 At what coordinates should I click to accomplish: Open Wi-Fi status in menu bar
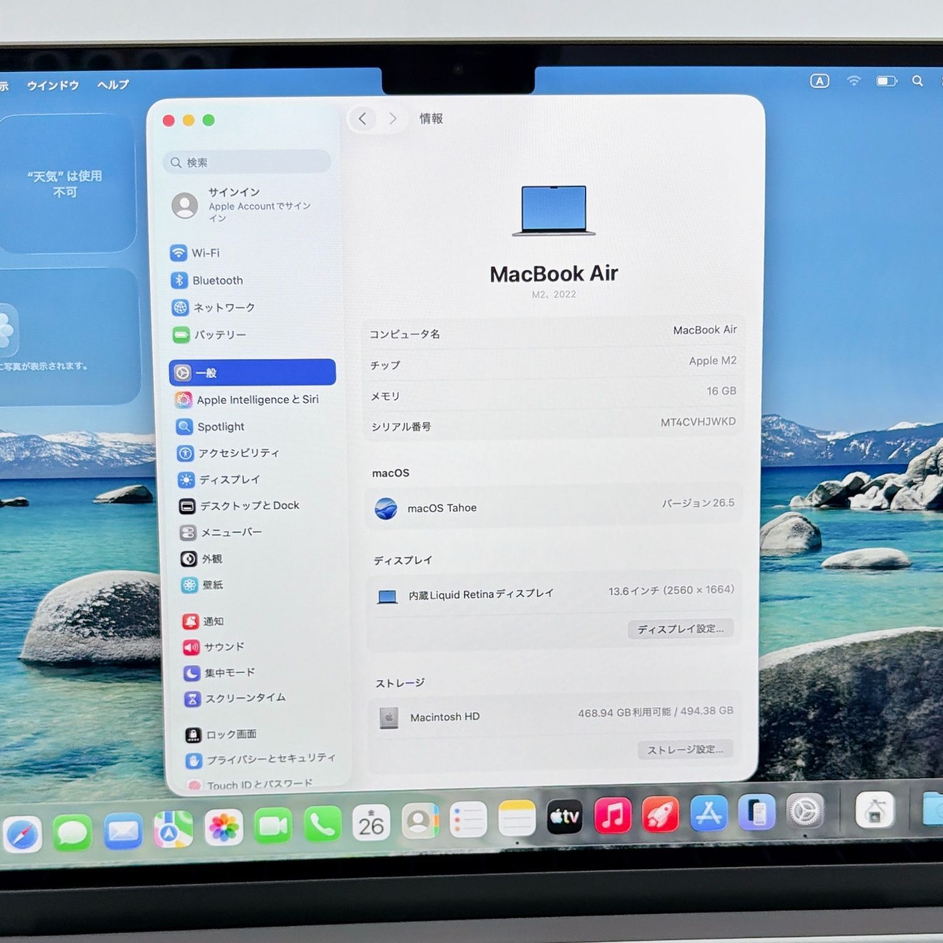tap(853, 80)
